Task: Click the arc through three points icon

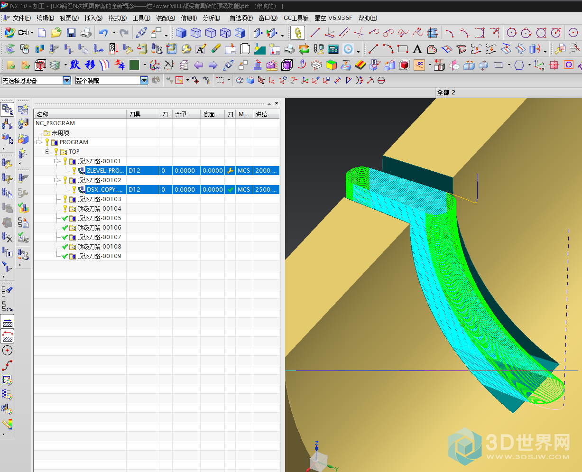Action: point(388,49)
